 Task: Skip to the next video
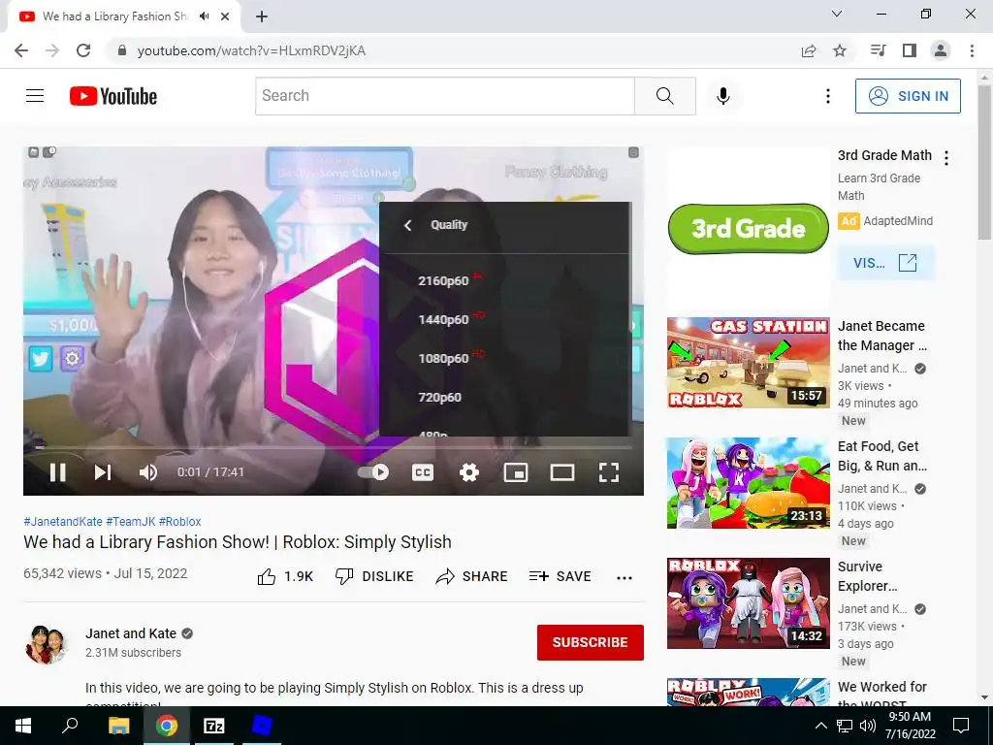(x=103, y=472)
